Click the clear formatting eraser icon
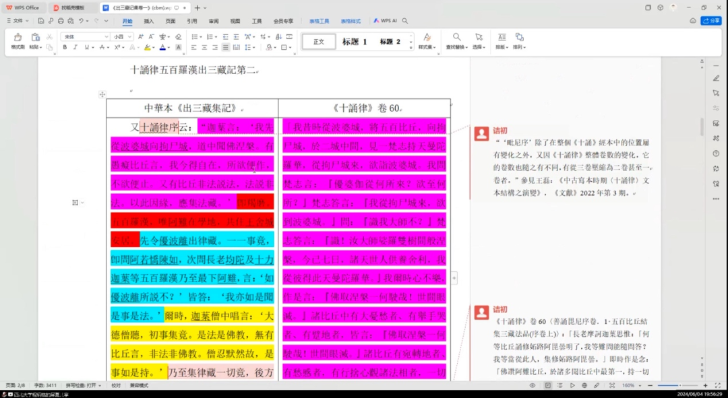Viewport: 728px width, 398px height. tap(179, 36)
